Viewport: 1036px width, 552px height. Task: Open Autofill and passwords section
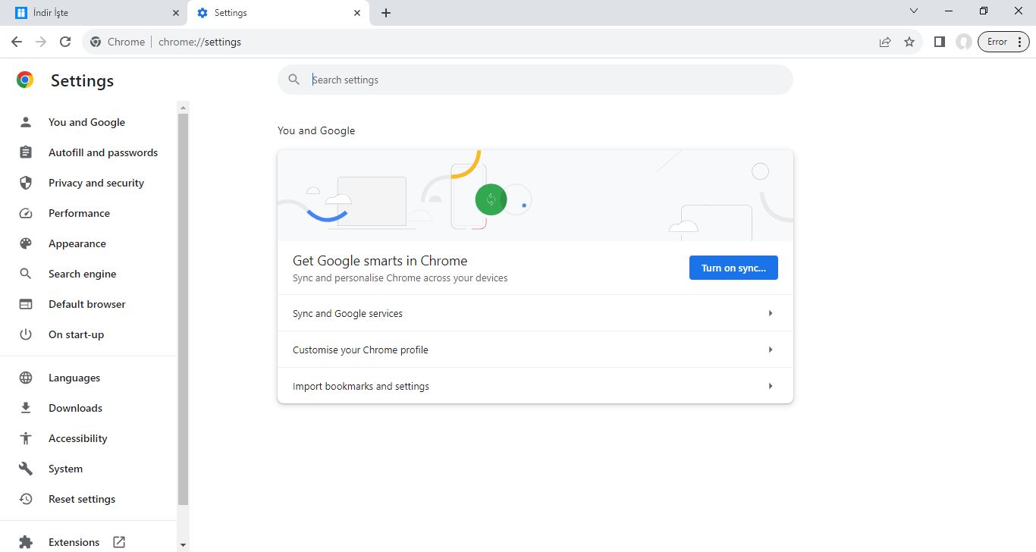tap(103, 152)
